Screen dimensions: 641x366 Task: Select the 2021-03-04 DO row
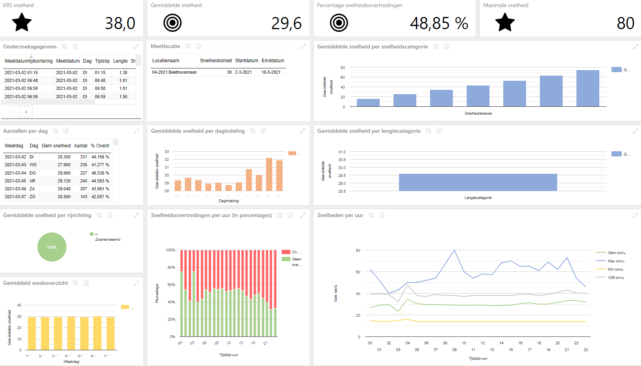(x=57, y=173)
